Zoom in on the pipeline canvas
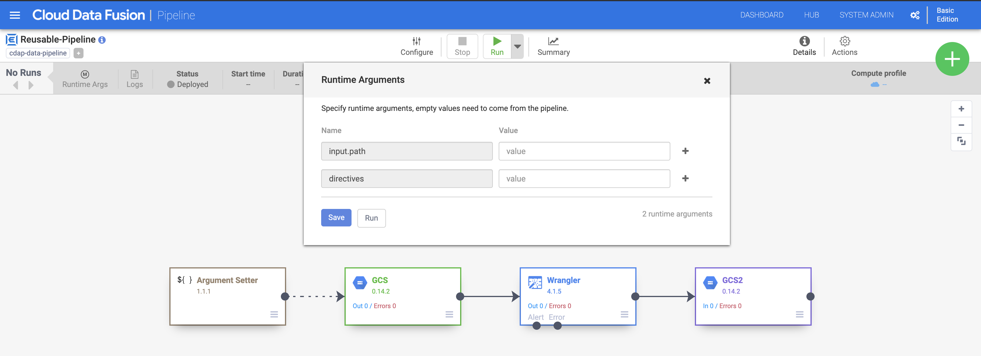The image size is (981, 356). coord(961,109)
